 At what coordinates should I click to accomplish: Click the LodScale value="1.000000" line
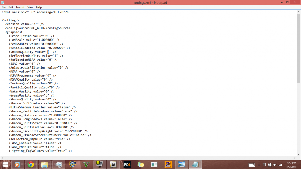34,40
